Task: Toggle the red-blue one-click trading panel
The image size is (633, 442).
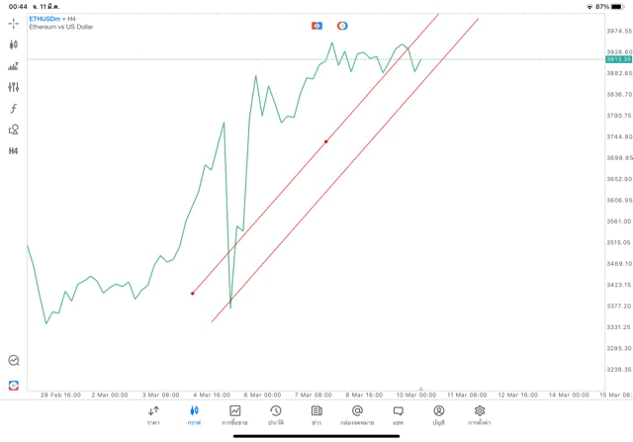Action: pos(316,26)
